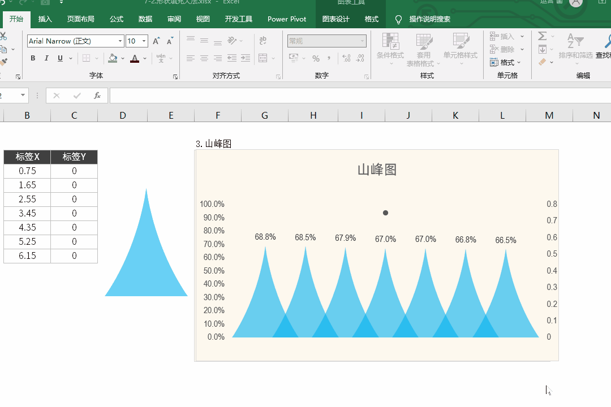Open the font group dialog launcher

[x=175, y=76]
